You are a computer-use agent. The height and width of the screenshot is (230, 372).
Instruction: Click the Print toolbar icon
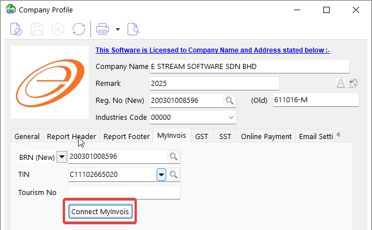pyautogui.click(x=103, y=28)
